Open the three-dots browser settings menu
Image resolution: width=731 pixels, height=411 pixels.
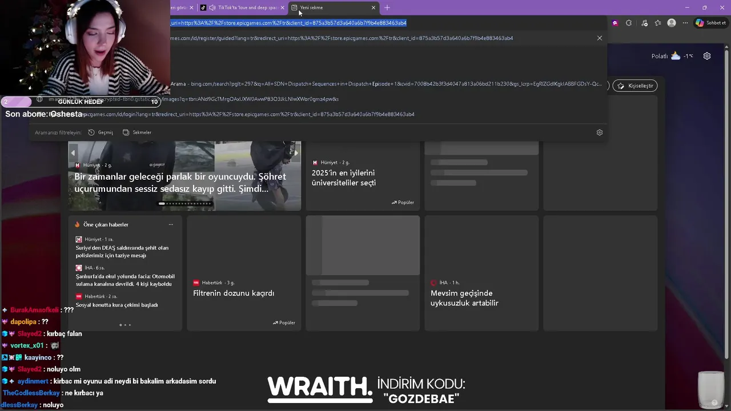(x=685, y=23)
